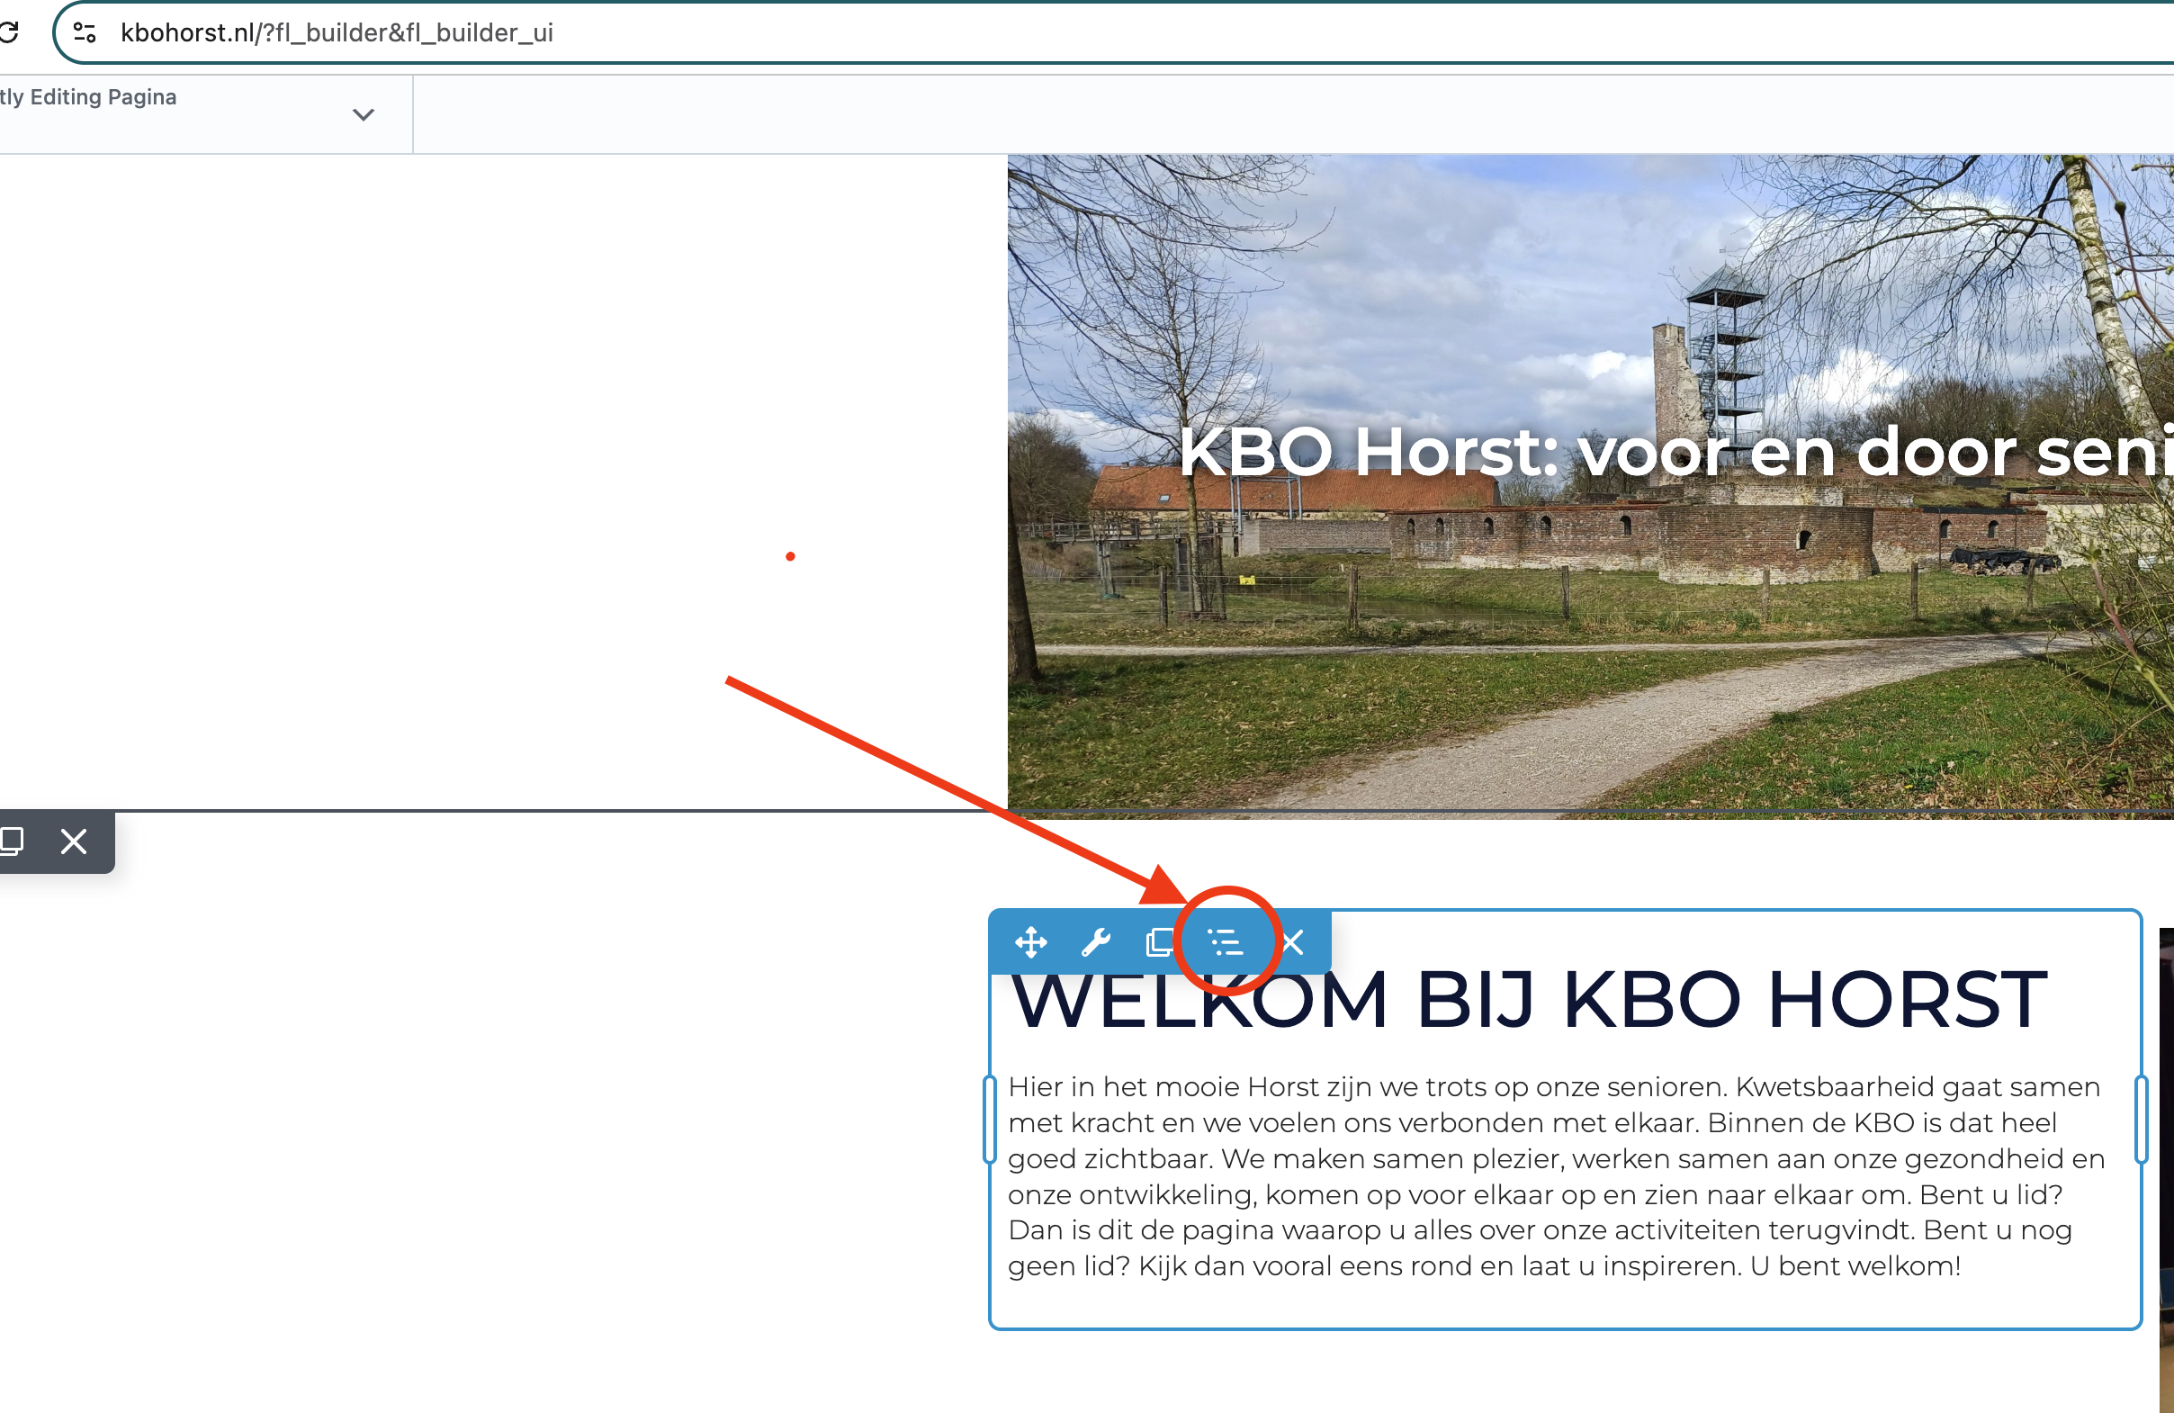Select the KBO Horst hero title text
This screenshot has width=2174, height=1413.
pyautogui.click(x=1675, y=451)
